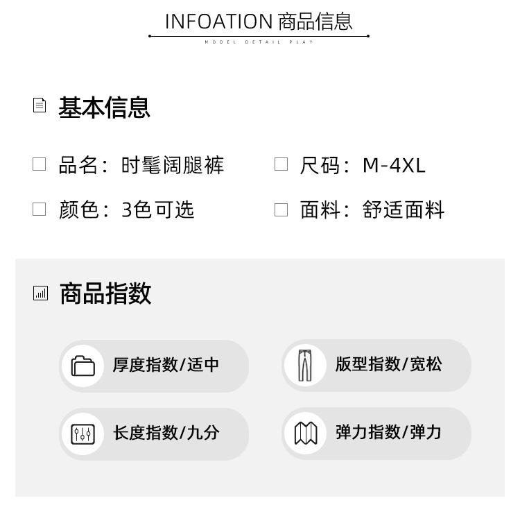Image resolution: width=520 pixels, height=505 pixels.
Task: Toggle the checkbox beside 颜色
Action: 40,209
